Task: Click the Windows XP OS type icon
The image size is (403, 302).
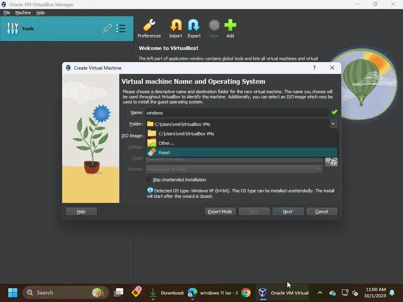Action: [x=331, y=162]
